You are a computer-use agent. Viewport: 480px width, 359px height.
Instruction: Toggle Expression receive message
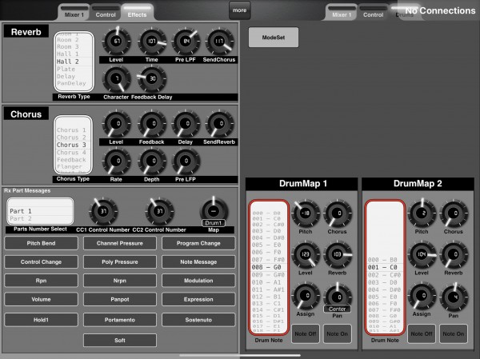[x=198, y=299]
